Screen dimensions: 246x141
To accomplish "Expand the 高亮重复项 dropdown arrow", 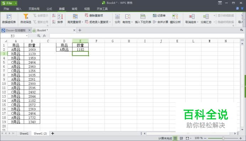I will coord(82,22).
